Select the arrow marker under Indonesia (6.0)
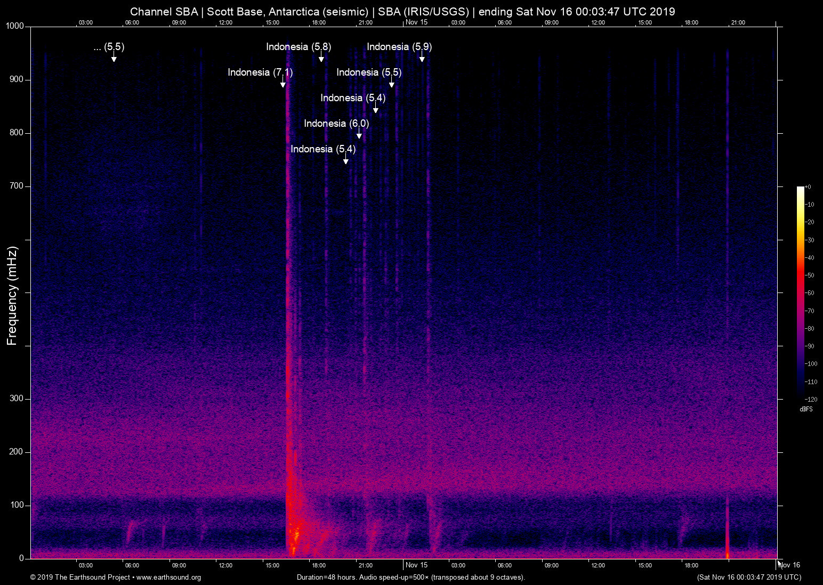823x585 pixels. [x=359, y=135]
